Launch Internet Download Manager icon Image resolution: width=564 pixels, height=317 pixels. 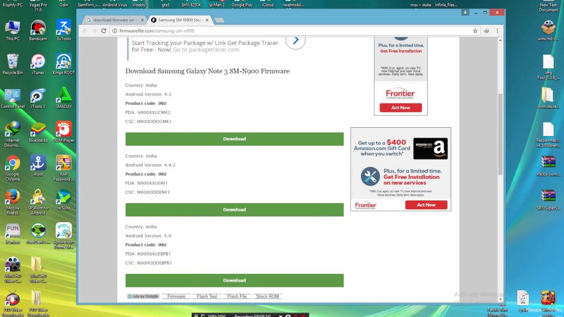[12, 134]
